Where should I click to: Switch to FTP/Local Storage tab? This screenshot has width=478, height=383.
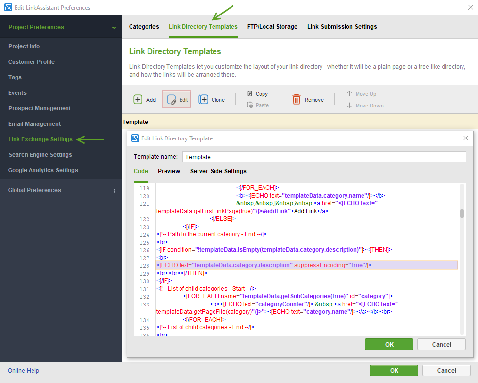(272, 27)
